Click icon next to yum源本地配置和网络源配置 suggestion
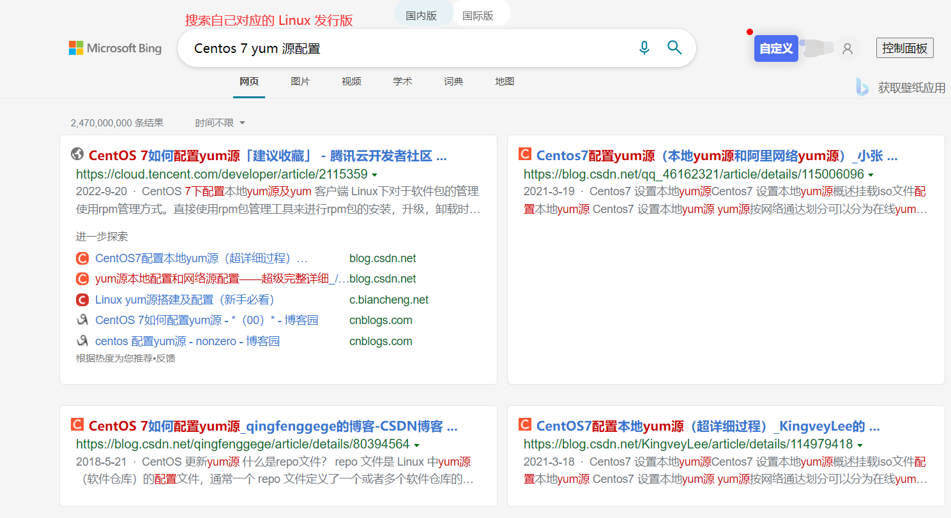The height and width of the screenshot is (518, 951). [82, 279]
